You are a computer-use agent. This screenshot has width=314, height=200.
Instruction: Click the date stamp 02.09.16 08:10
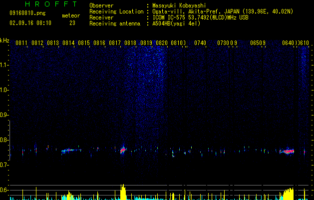(x=30, y=23)
